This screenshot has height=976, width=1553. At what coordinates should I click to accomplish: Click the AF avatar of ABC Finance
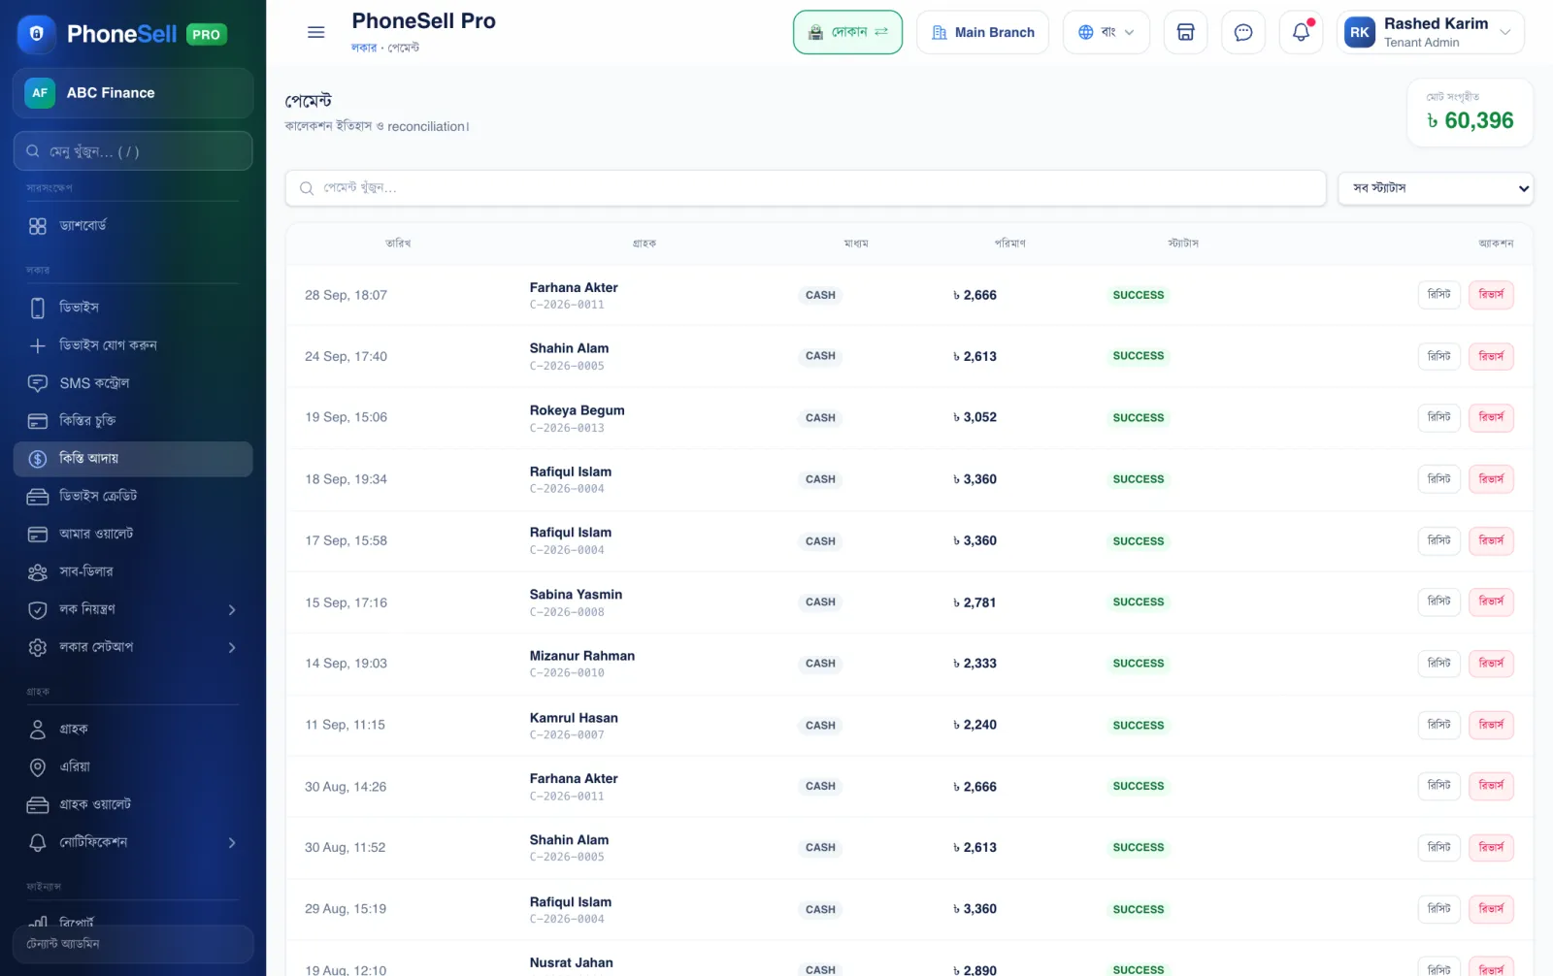[40, 93]
